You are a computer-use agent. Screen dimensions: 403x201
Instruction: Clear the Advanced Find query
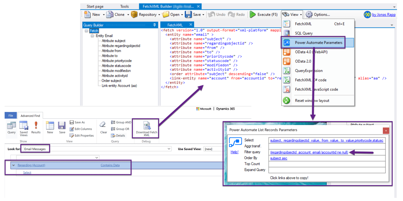(103, 128)
